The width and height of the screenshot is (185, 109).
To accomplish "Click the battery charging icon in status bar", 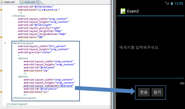I will pos(172,3).
